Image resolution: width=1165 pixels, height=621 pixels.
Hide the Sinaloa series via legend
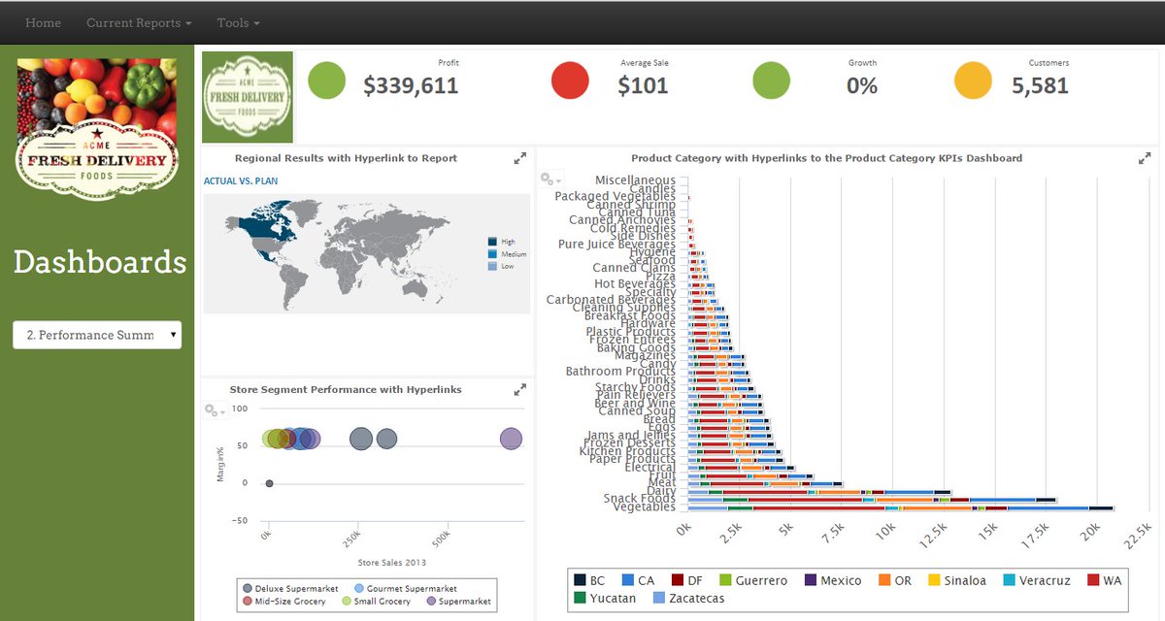[x=956, y=580]
